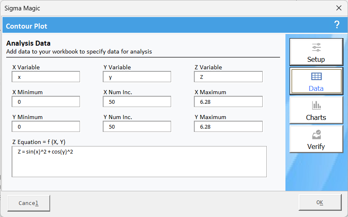Viewport: 348px width, 217px height.
Task: Click the Z Variable input field
Action: click(228, 77)
